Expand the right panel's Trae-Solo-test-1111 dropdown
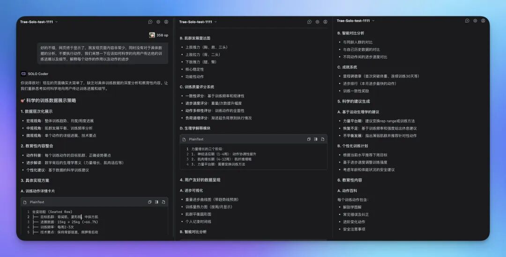Screen dimensions: 506x257 (x=373, y=21)
